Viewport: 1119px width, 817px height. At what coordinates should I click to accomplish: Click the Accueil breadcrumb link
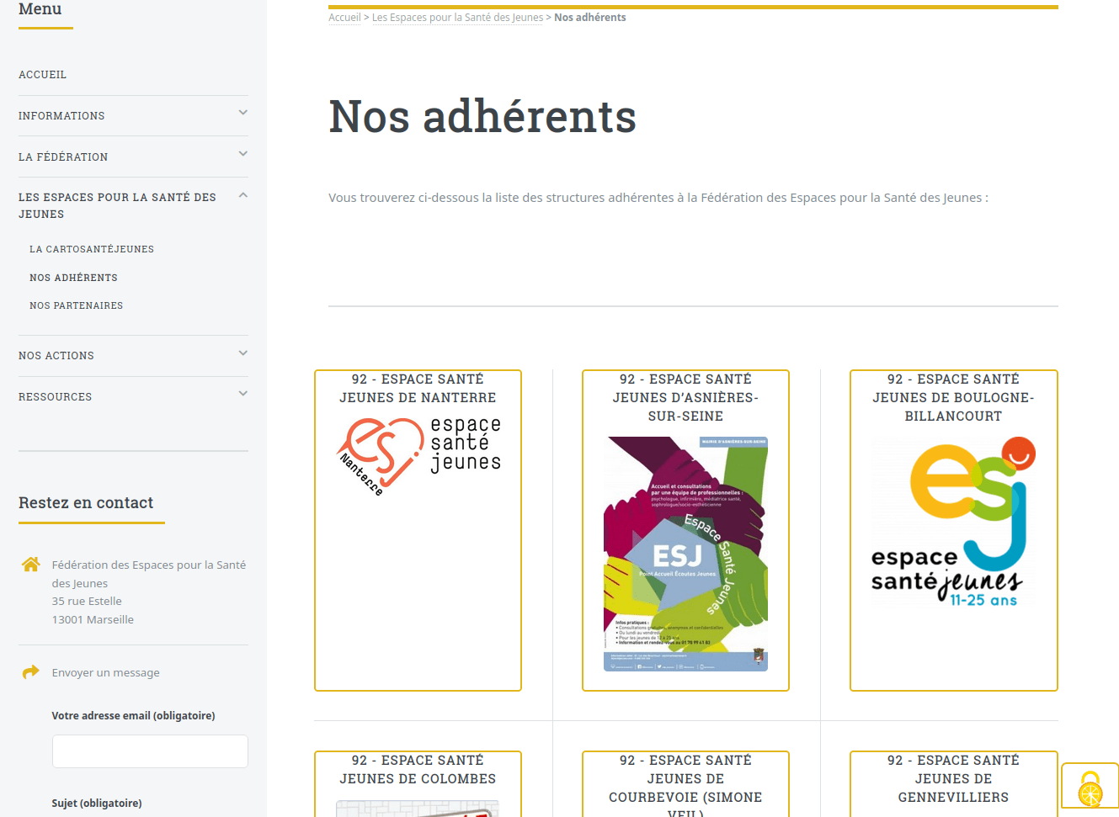point(344,18)
